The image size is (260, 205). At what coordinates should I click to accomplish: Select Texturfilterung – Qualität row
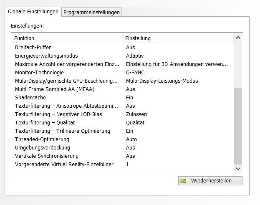coord(123,123)
